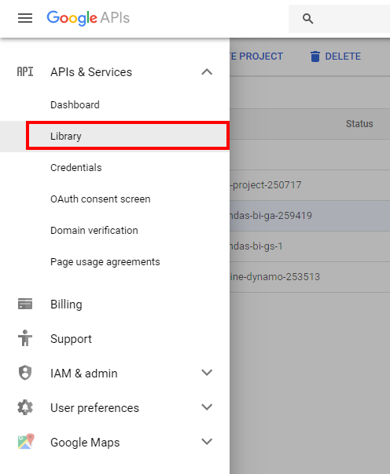
Task: Click the API icon beside APIs & Services
Action: tap(25, 72)
